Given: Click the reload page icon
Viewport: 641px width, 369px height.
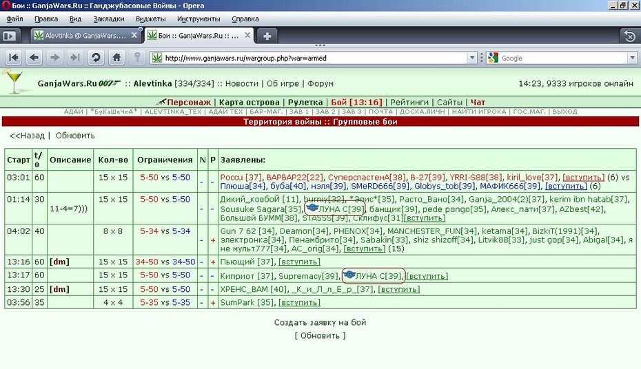Looking at the screenshot, I should pos(96,58).
